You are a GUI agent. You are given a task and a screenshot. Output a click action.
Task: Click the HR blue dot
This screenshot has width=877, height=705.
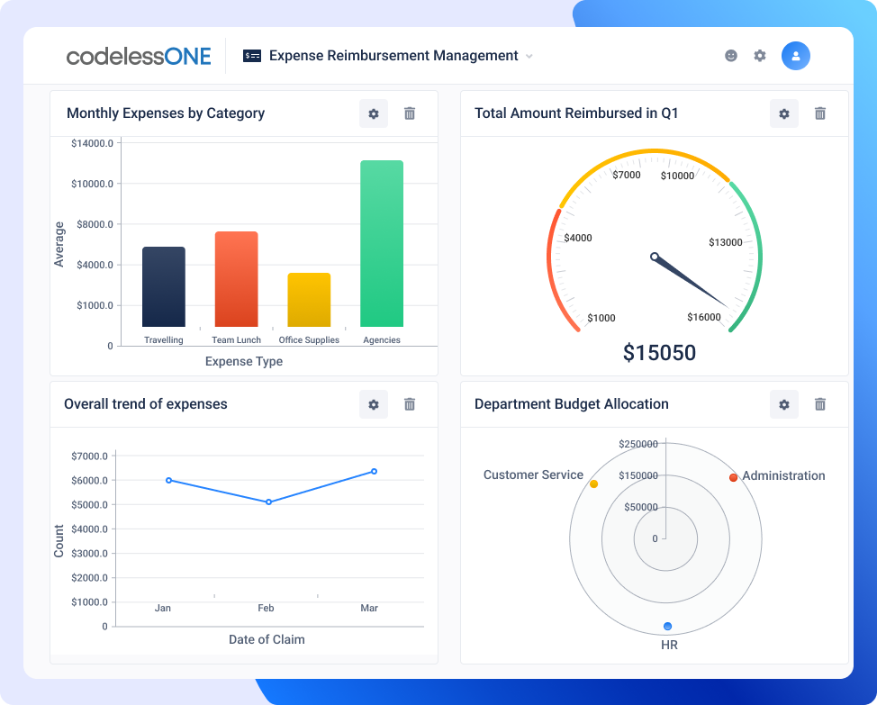click(x=667, y=626)
